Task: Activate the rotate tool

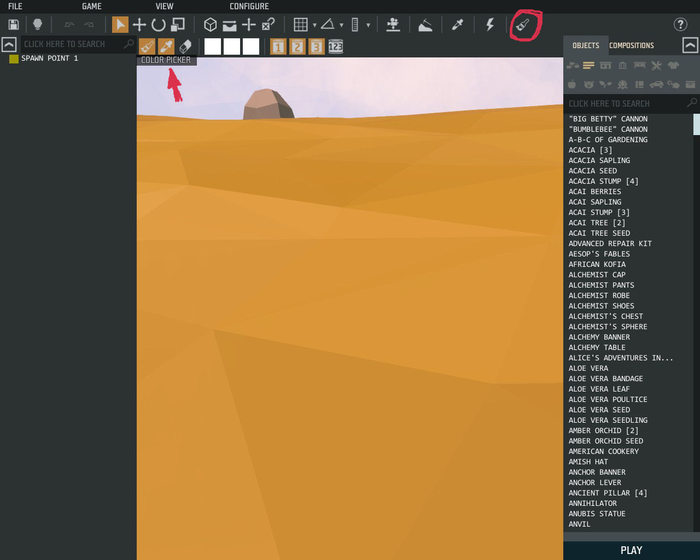Action: click(x=159, y=25)
